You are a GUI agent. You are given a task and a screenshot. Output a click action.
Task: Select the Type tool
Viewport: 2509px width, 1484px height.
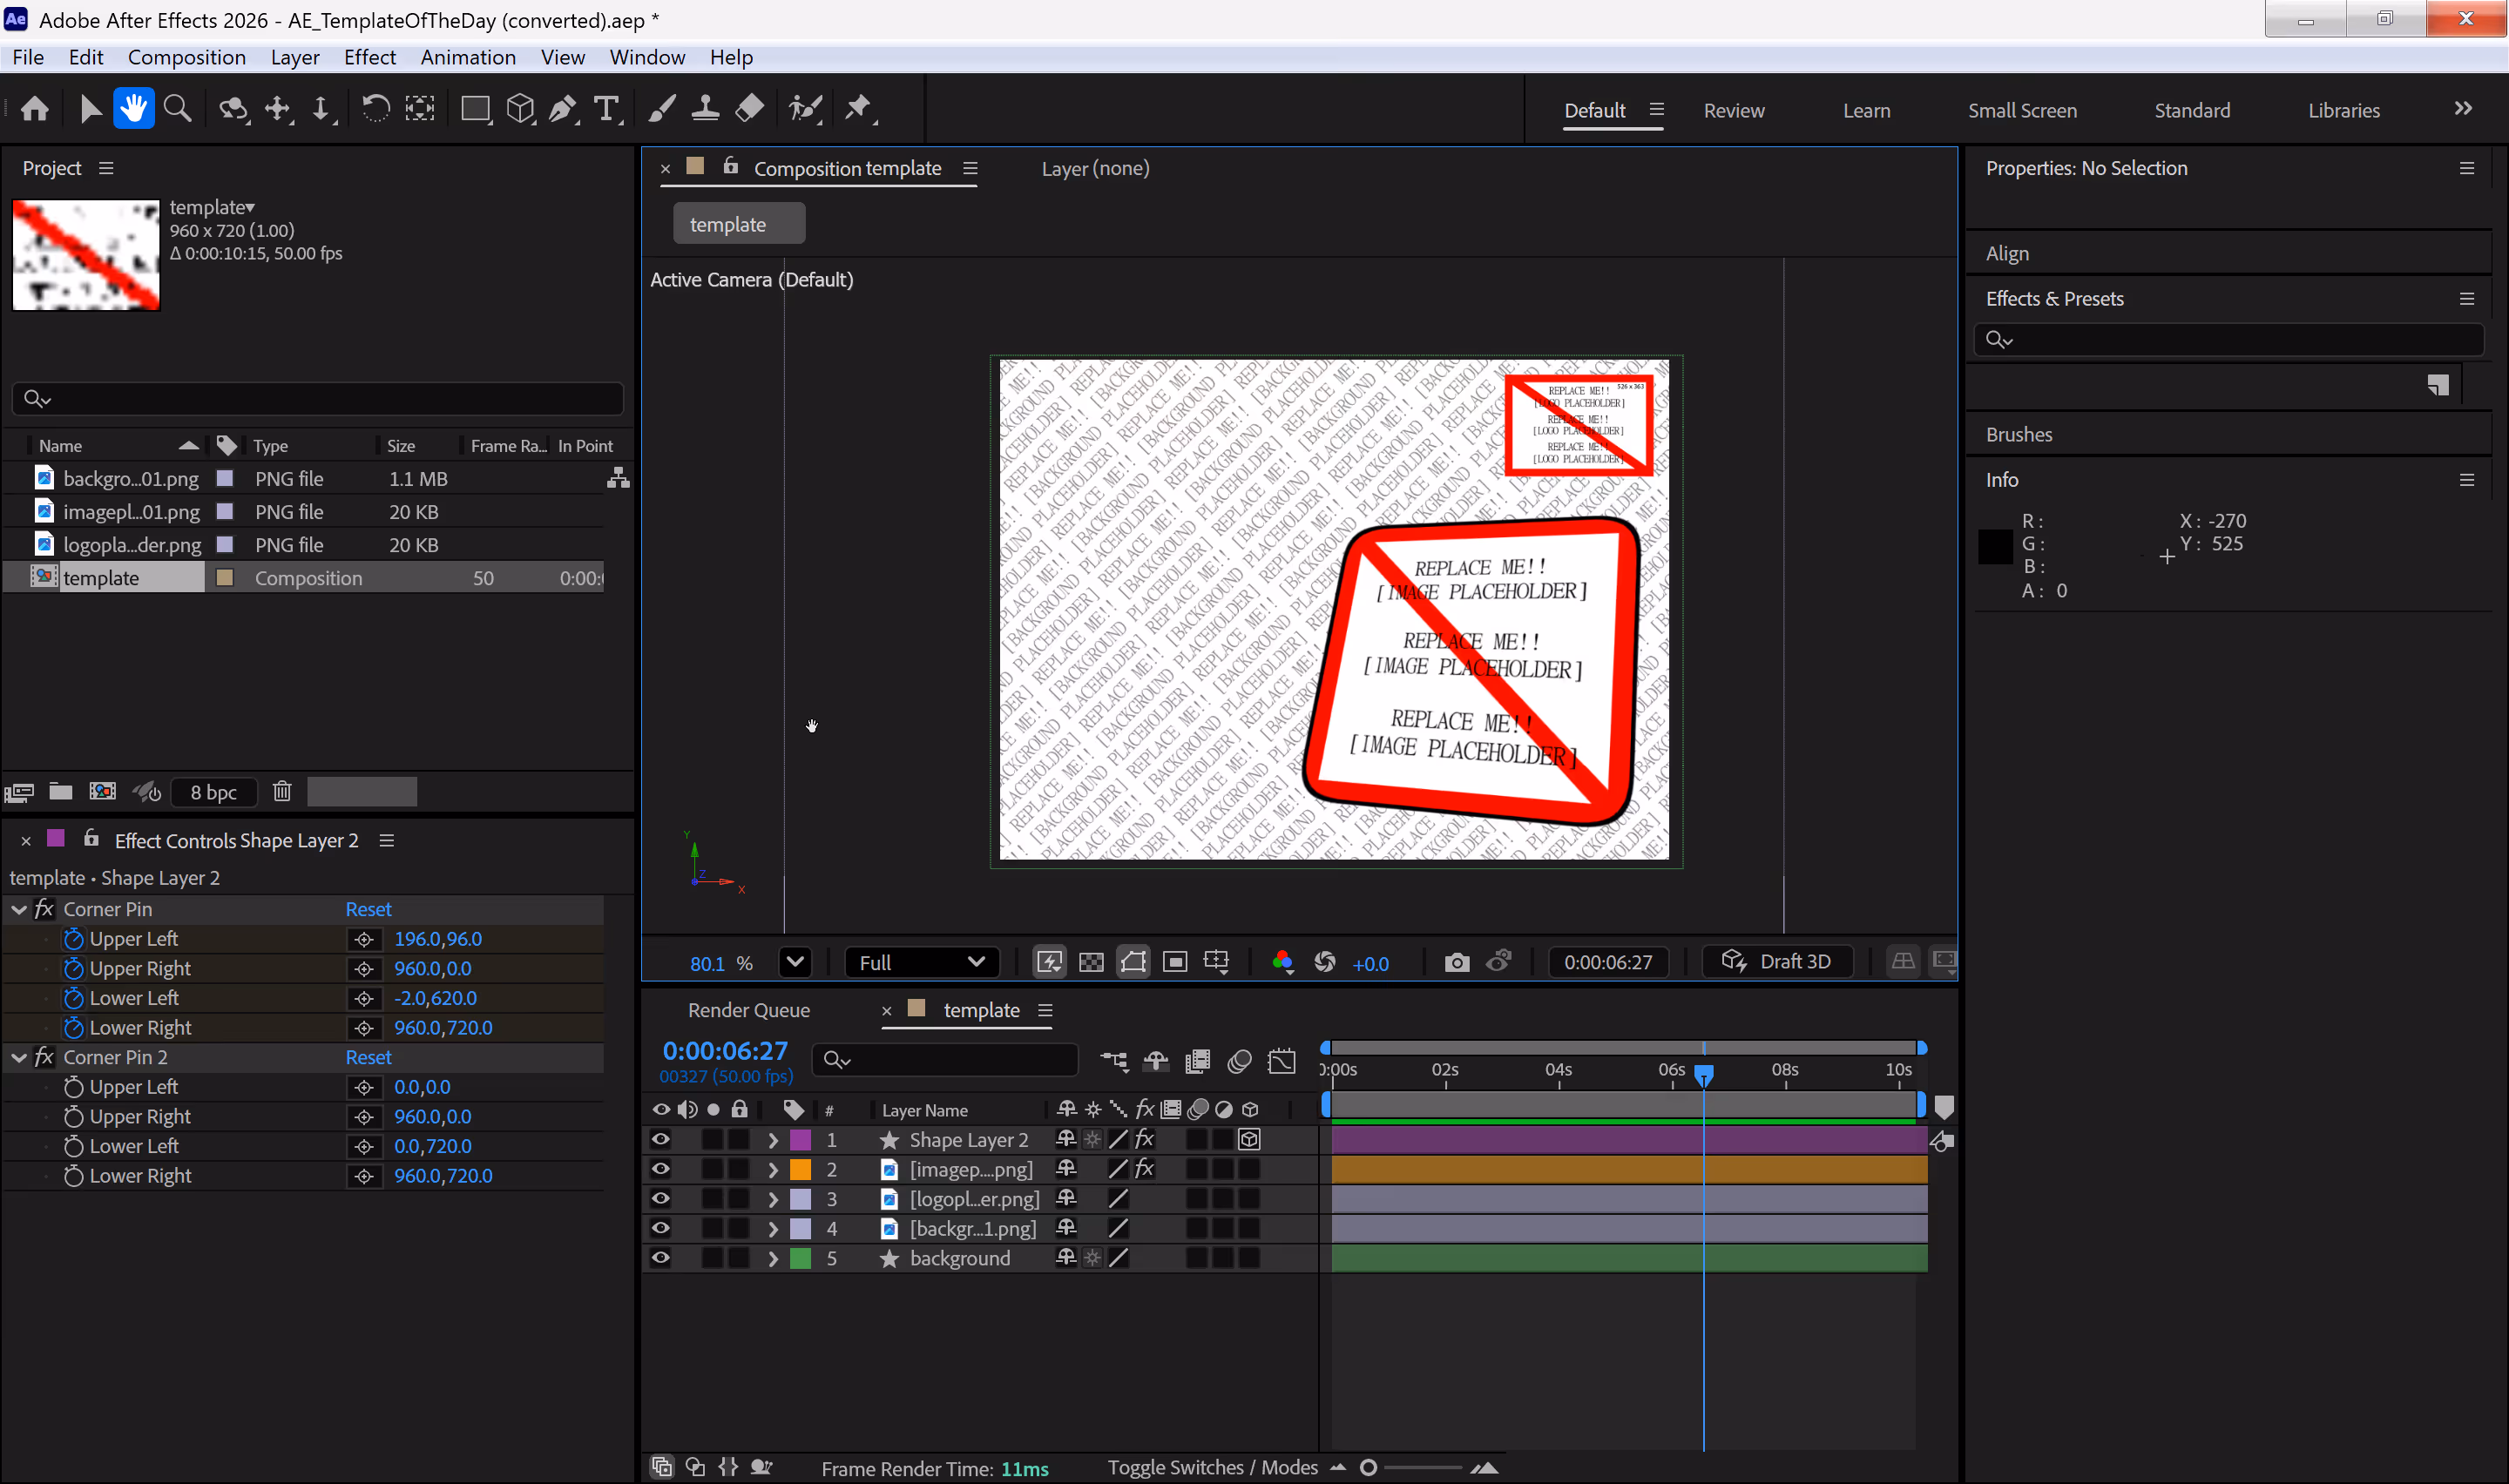(606, 108)
